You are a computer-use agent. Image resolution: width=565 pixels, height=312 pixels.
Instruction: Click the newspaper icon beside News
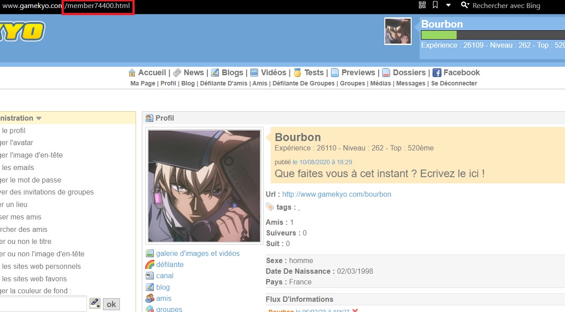177,73
